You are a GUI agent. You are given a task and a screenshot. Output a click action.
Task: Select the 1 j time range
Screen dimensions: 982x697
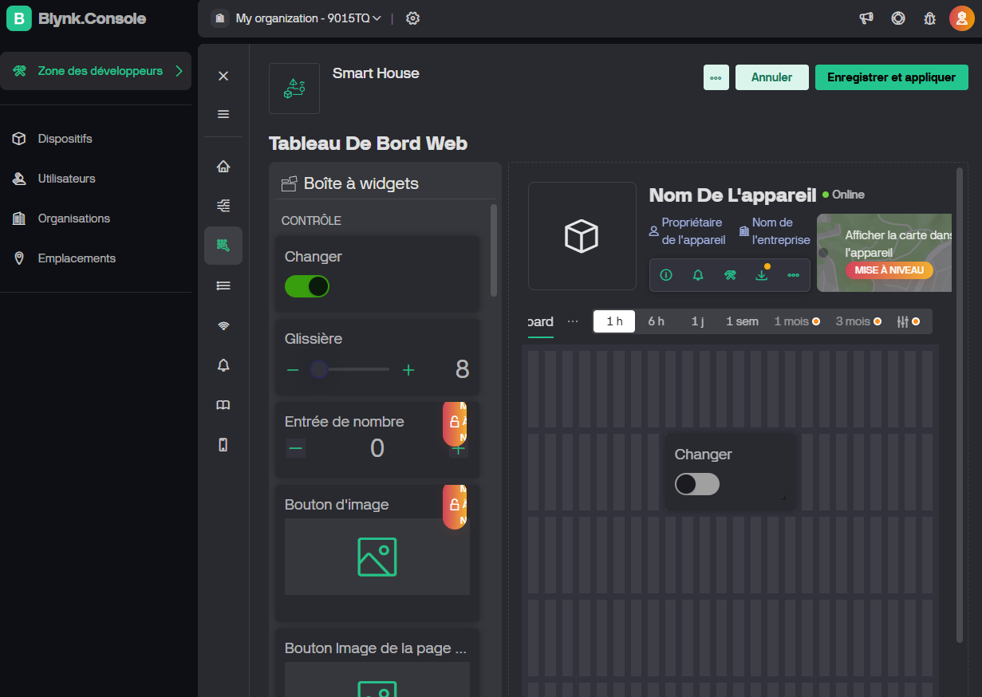point(698,321)
